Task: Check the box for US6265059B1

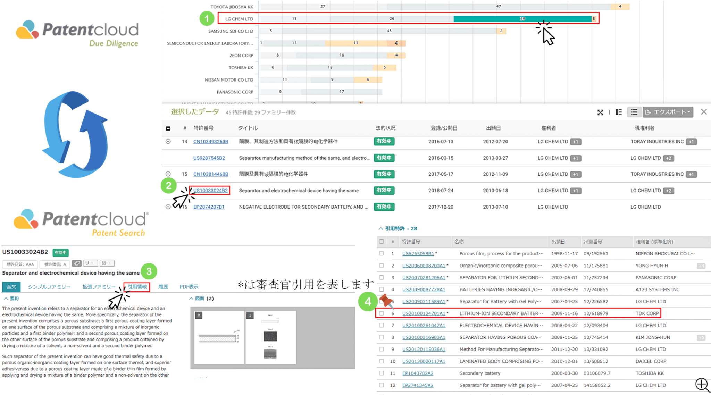Action: point(382,254)
